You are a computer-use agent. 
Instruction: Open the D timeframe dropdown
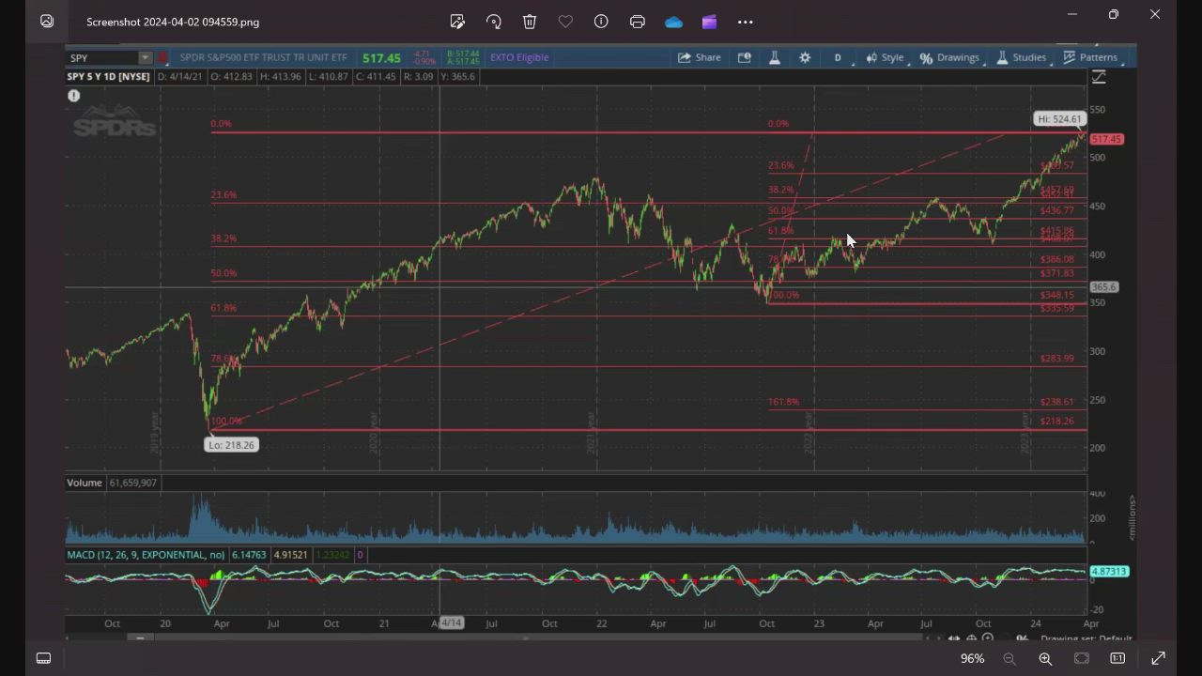pyautogui.click(x=838, y=58)
